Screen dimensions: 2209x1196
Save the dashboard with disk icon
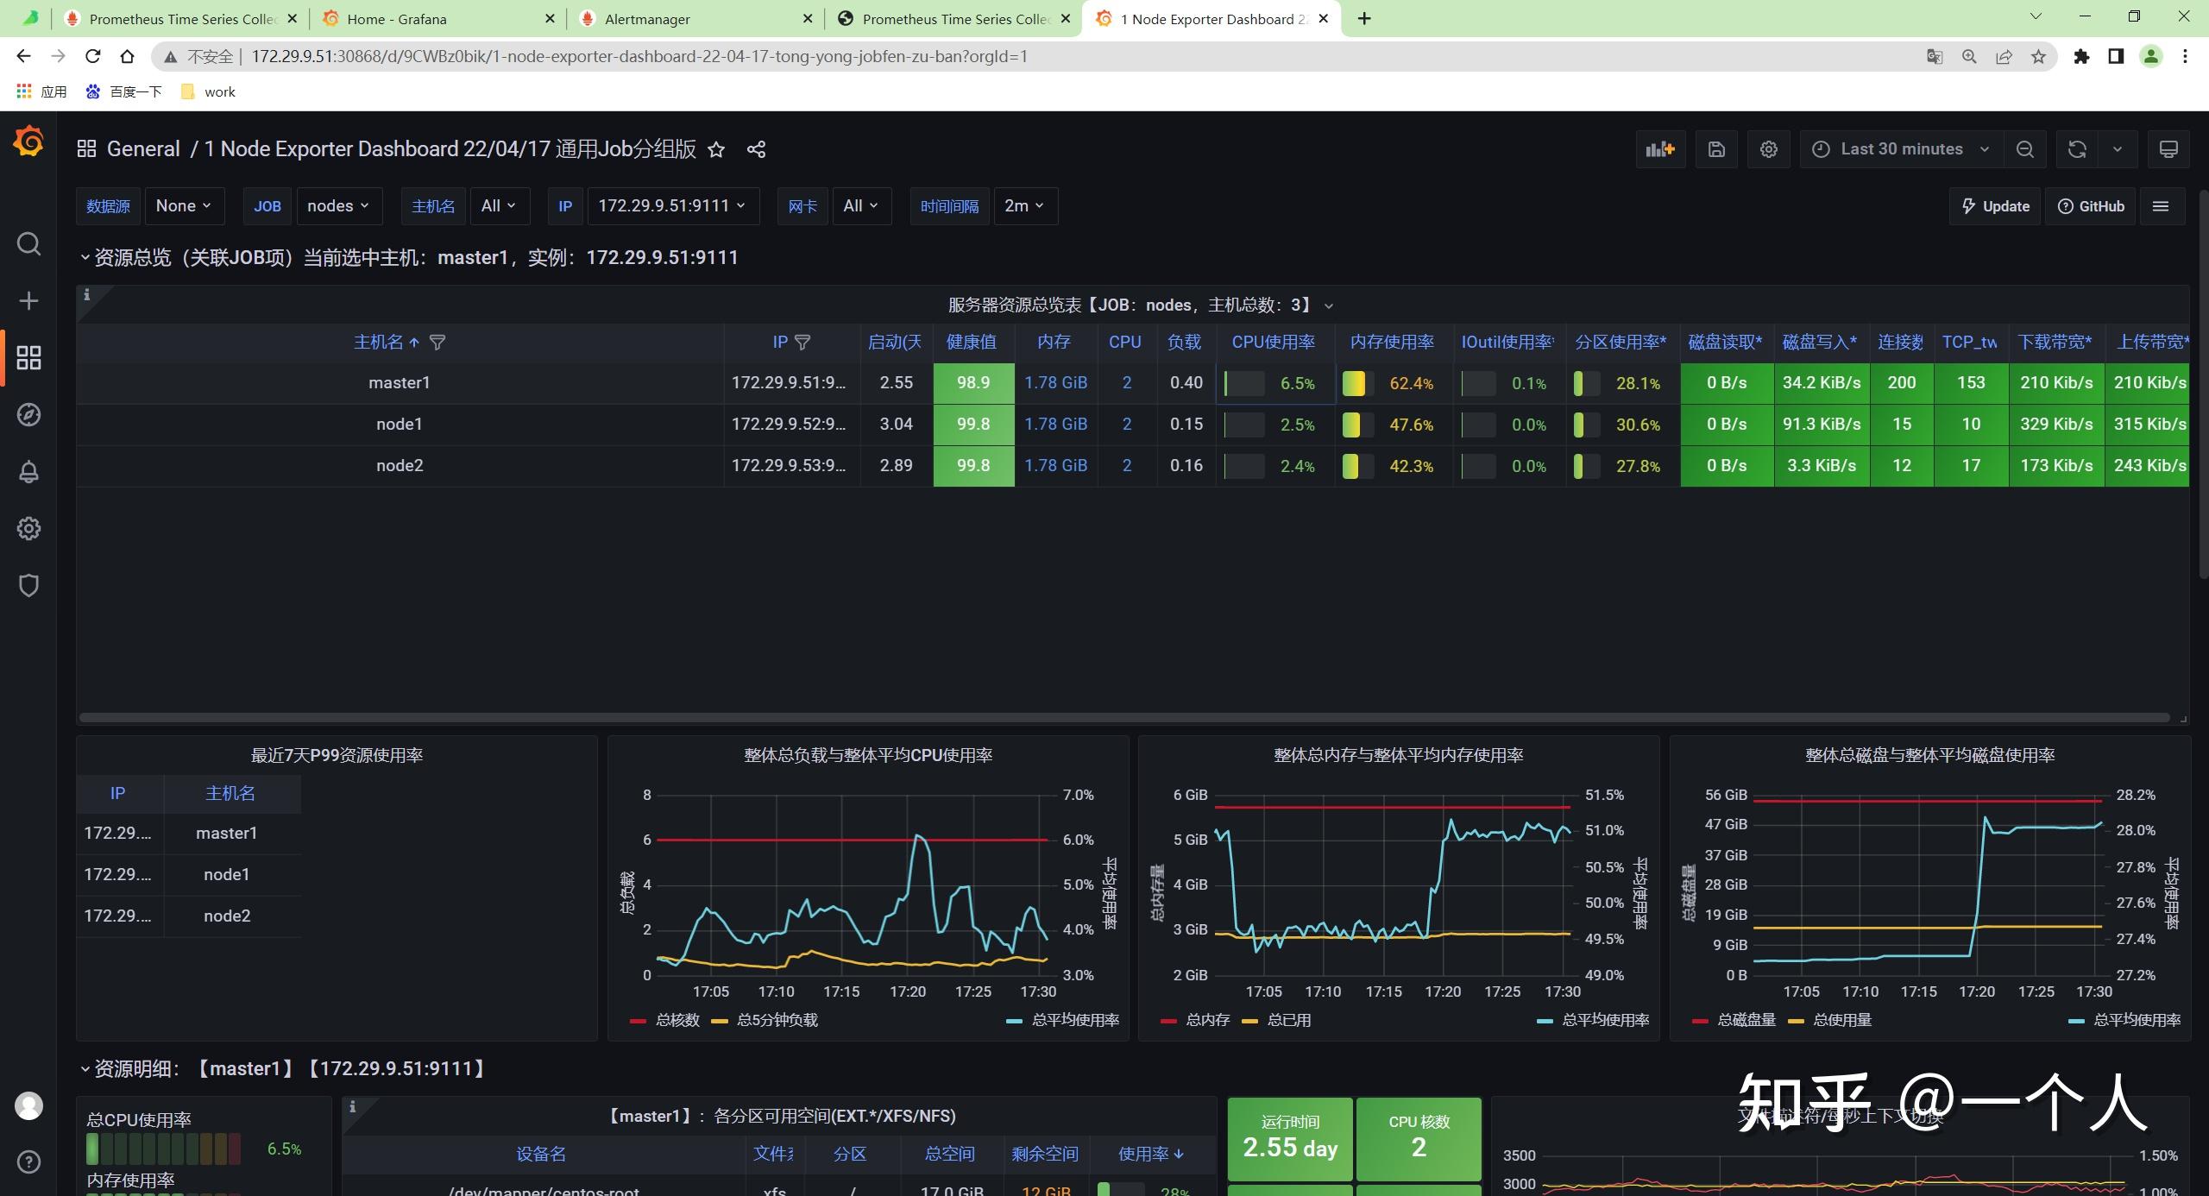coord(1716,149)
